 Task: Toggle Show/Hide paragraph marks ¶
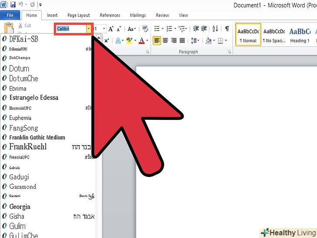tap(227, 28)
